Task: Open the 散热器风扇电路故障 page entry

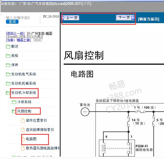Action: (43, 148)
